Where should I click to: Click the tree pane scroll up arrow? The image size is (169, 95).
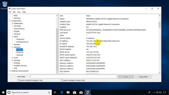[57, 16]
